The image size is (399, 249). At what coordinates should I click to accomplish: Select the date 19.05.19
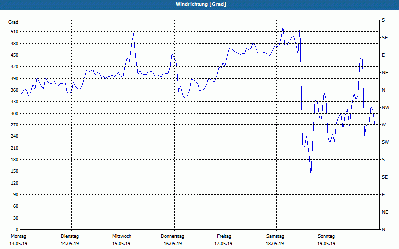(326, 244)
